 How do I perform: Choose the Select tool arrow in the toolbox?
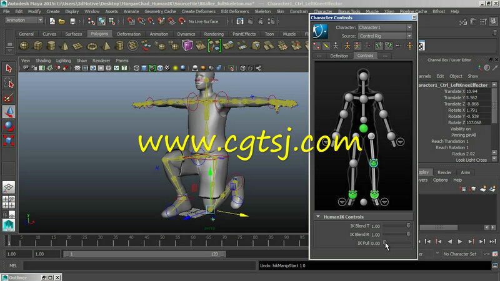pyautogui.click(x=9, y=68)
